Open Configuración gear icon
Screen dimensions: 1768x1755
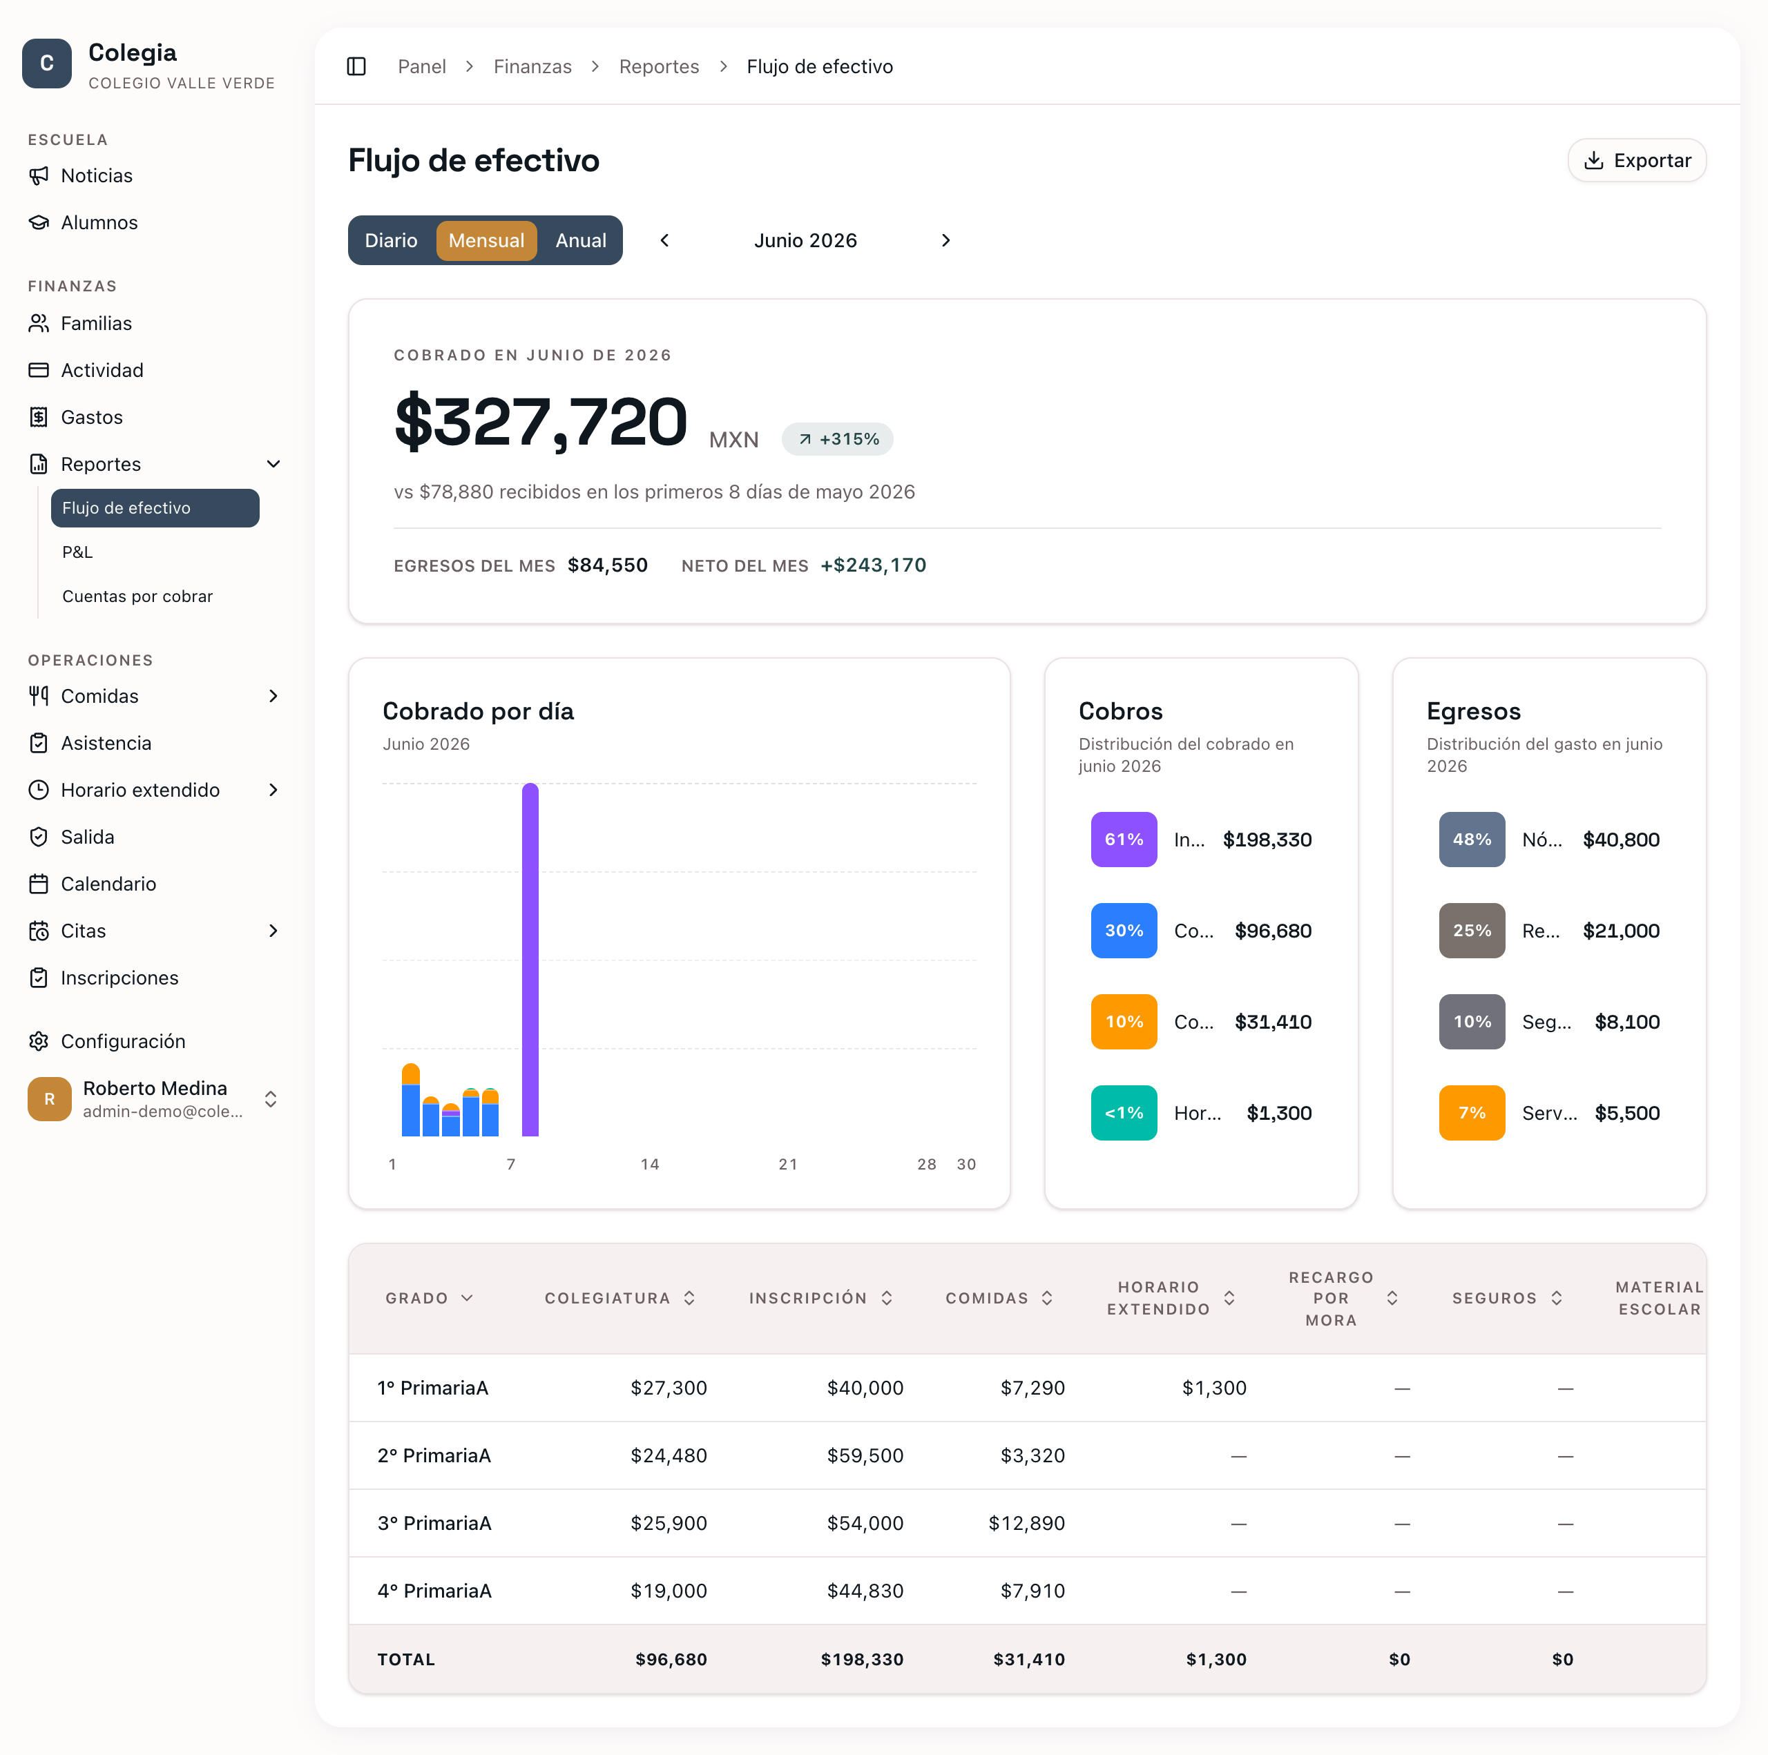point(39,1041)
